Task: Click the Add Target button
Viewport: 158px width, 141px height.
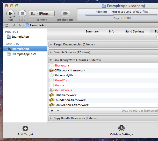Action: (x=25, y=131)
